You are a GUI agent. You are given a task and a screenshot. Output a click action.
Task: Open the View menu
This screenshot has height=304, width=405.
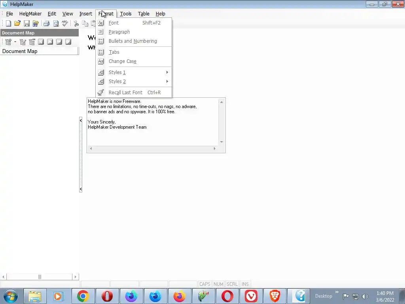68,14
